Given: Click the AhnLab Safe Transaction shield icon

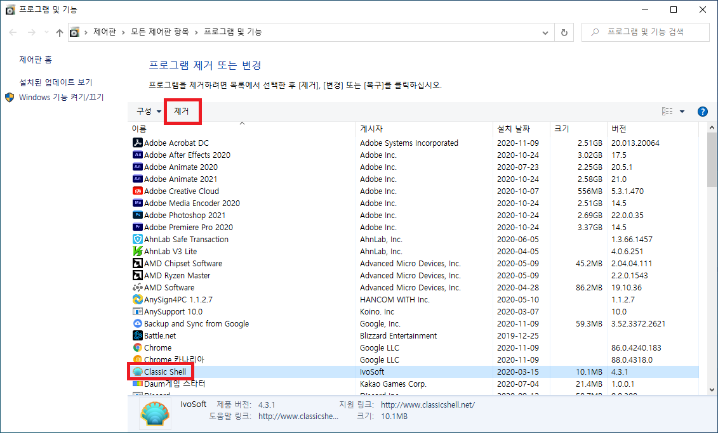Looking at the screenshot, I should (x=137, y=239).
